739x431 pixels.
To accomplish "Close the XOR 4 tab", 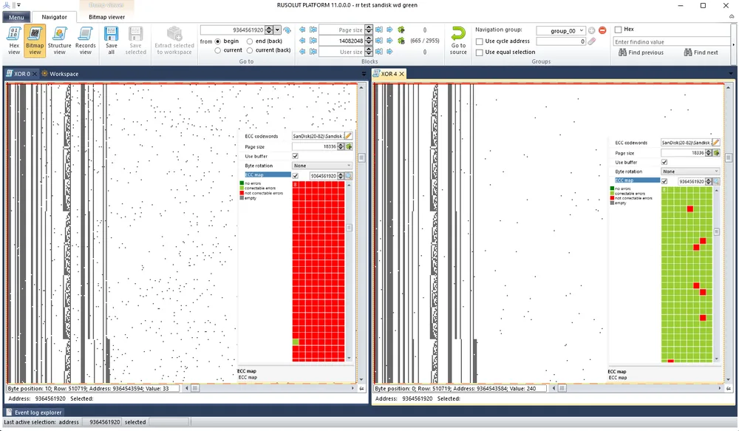I will [401, 74].
